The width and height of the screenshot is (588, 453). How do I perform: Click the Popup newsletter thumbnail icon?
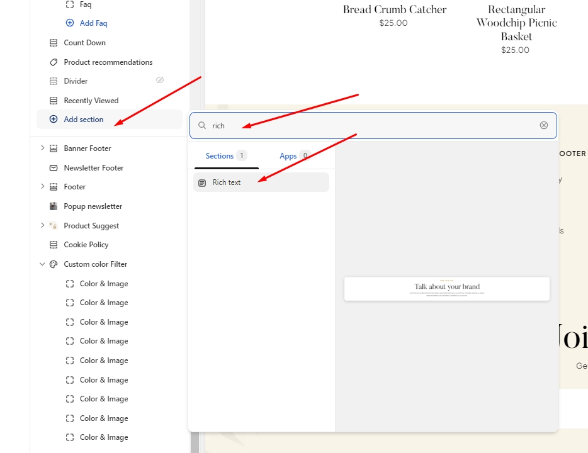54,206
